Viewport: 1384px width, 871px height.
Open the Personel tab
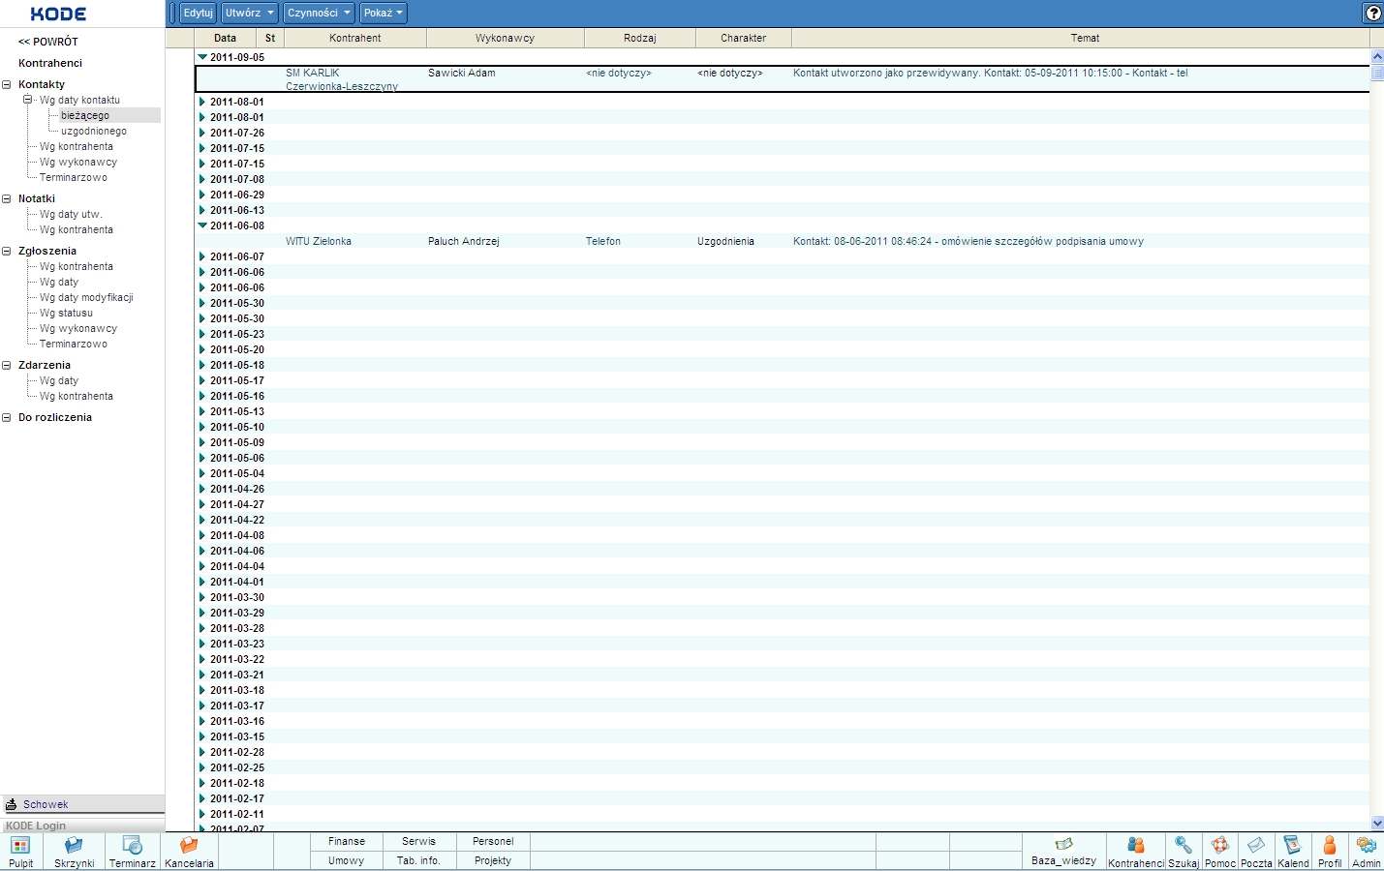pyautogui.click(x=493, y=842)
